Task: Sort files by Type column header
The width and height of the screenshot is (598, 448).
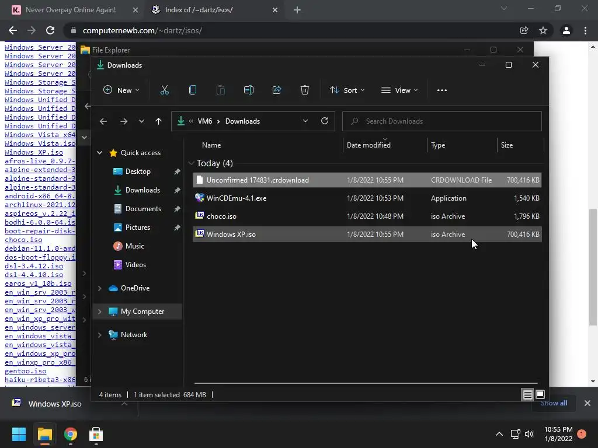Action: coord(438,145)
